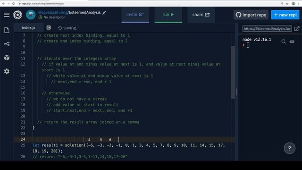The width and height of the screenshot is (302, 170).
Task: Reload the browser page
Action: click(14, 3)
